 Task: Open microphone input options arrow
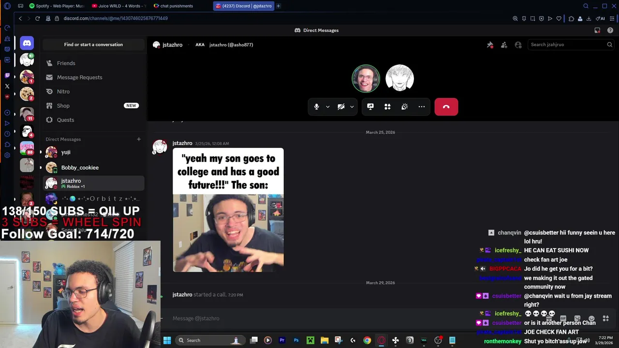tap(328, 107)
